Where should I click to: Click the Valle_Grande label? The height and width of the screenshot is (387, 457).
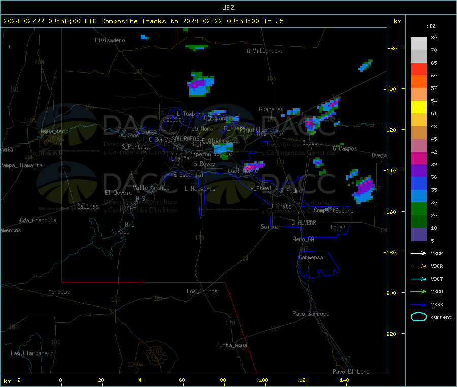[151, 188]
